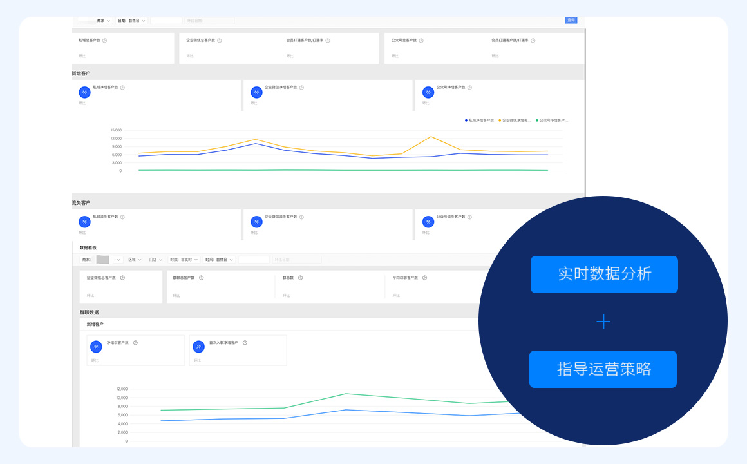Expand the 区域 dropdown filter
747x464 pixels.
(135, 260)
